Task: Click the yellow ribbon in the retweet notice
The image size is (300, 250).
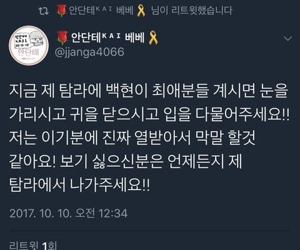Action: click(141, 11)
